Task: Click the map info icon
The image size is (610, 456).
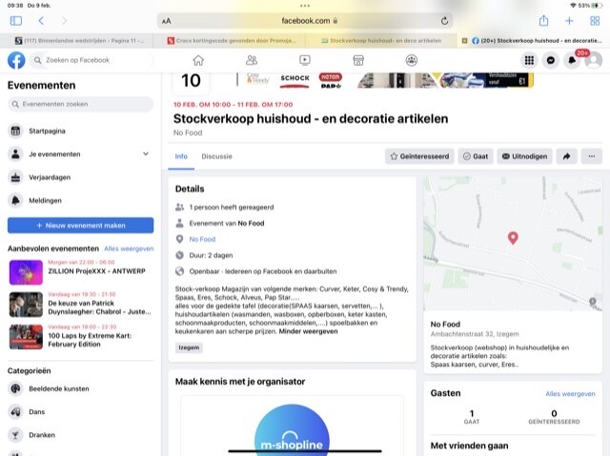Action: pos(593,301)
